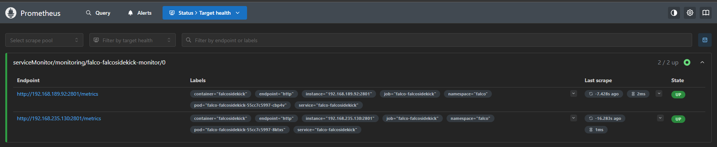Open http://192.168.235.130:2801/metrics endpoint link

click(x=59, y=118)
